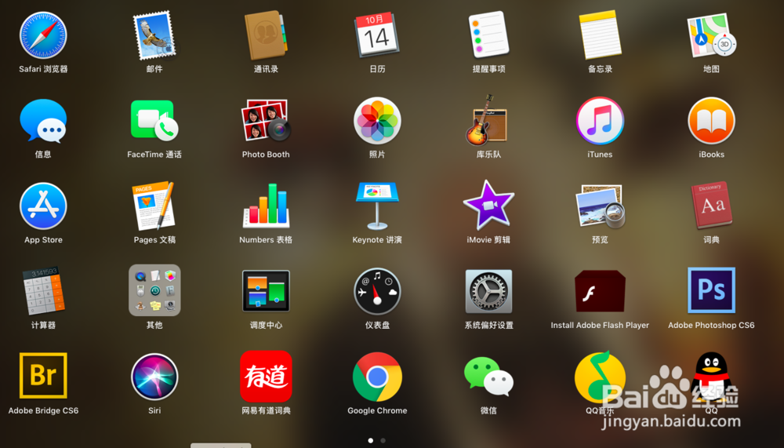Open Numbers 表格

[266, 206]
